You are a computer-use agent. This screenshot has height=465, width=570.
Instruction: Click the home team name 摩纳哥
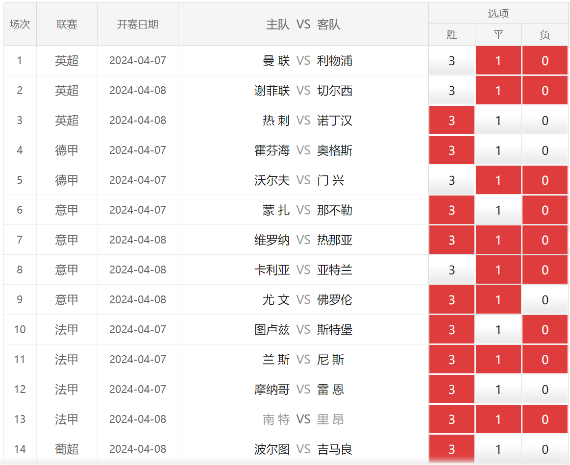click(x=272, y=389)
